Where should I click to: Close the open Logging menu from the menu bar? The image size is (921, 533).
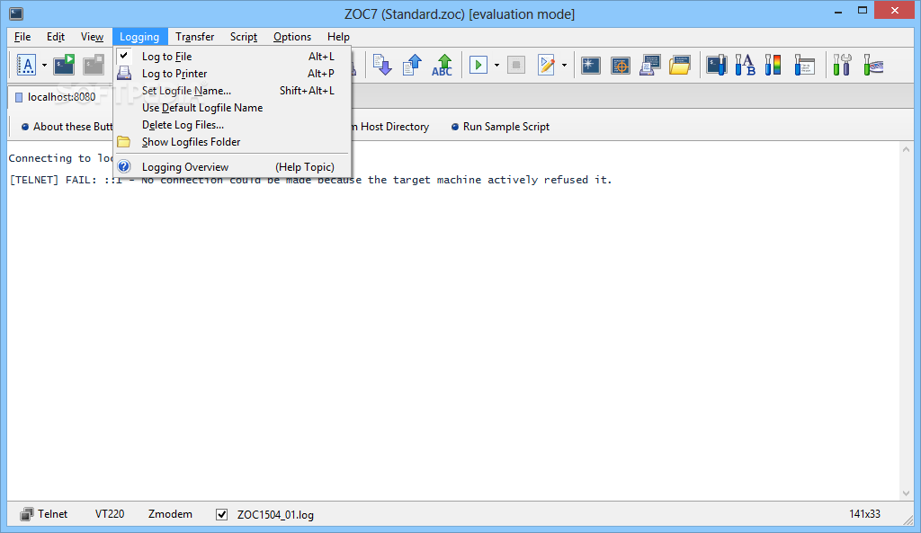click(x=139, y=36)
